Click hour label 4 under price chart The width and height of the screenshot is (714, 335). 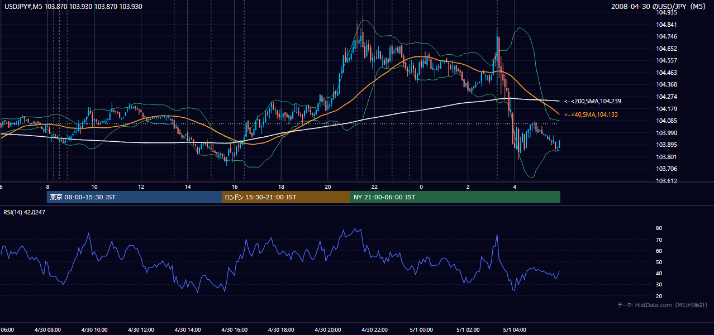(515, 186)
